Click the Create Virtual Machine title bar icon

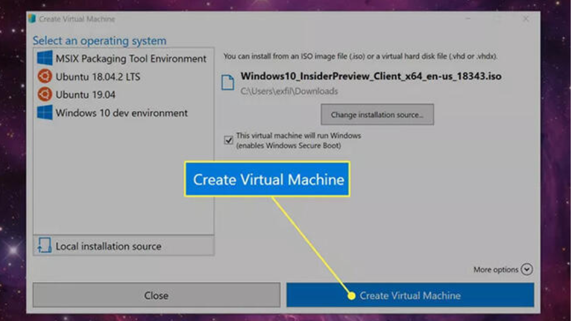(32, 18)
